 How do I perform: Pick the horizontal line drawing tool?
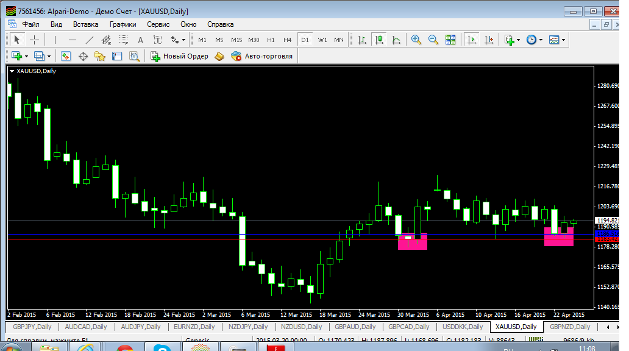[72, 40]
